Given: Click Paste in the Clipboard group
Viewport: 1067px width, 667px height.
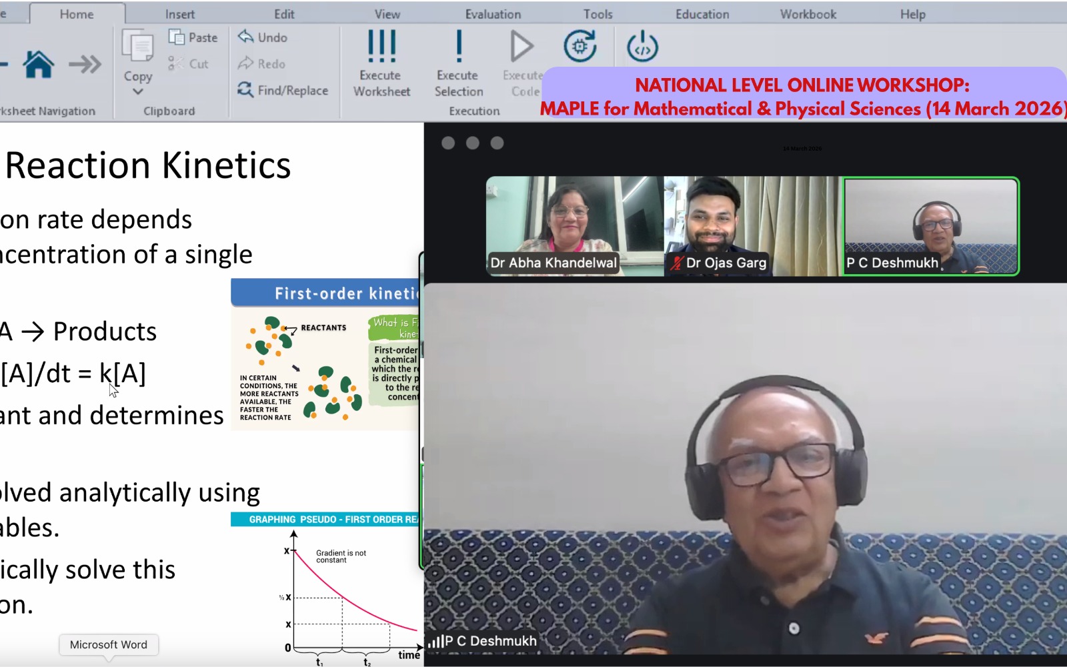Looking at the screenshot, I should [193, 38].
